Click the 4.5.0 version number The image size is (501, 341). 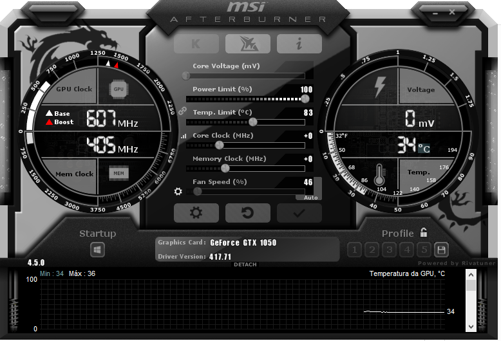36,263
